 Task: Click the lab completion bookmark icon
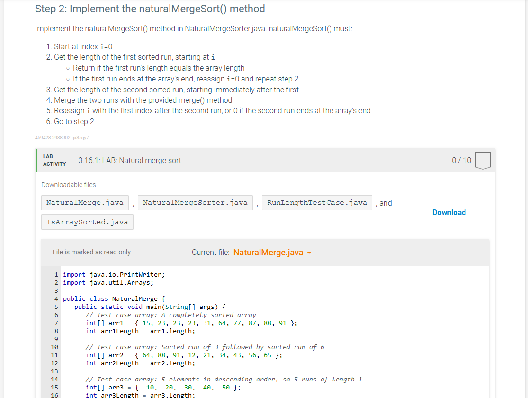[x=483, y=160]
